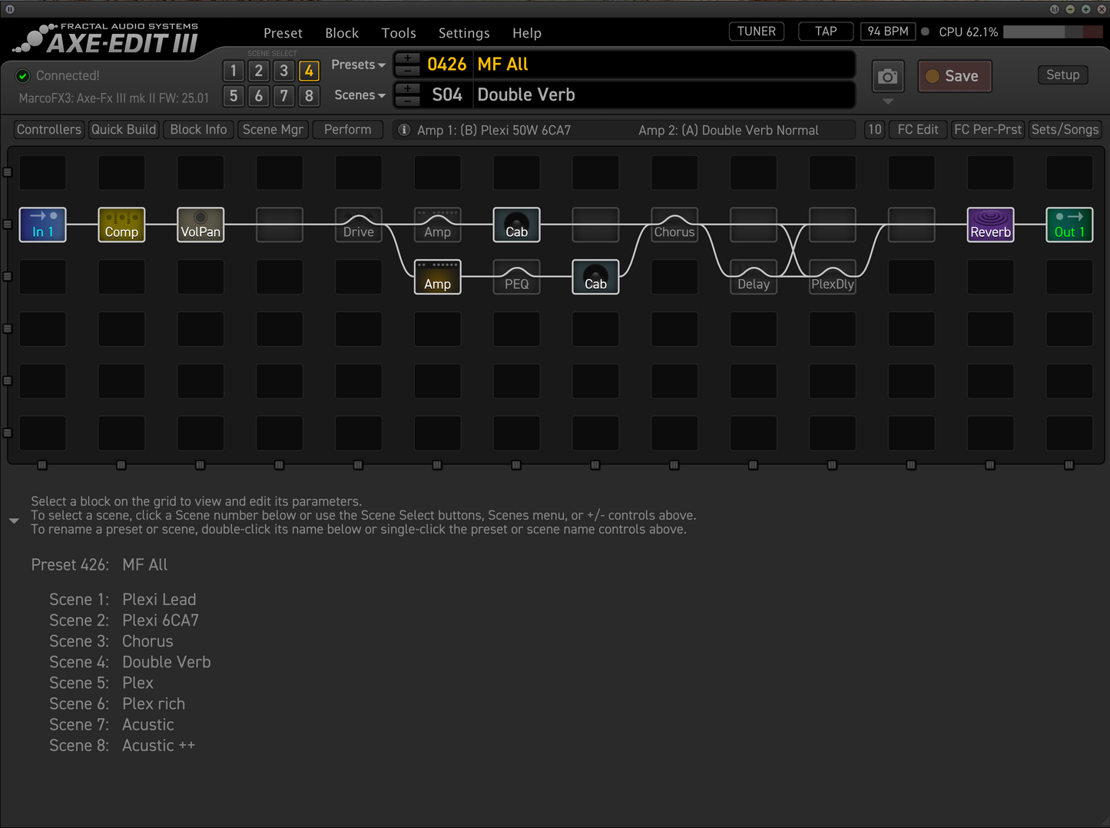Select the Chorus block
This screenshot has height=828, width=1110.
click(674, 224)
